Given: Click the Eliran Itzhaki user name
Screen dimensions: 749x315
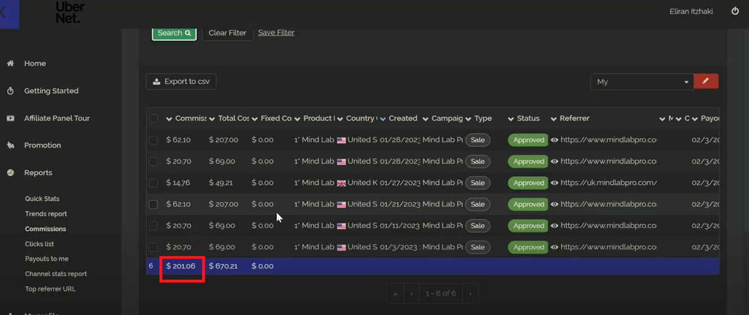Looking at the screenshot, I should coord(691,11).
